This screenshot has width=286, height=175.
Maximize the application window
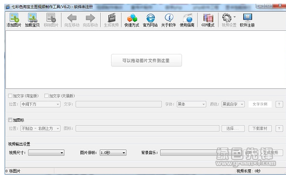point(269,6)
